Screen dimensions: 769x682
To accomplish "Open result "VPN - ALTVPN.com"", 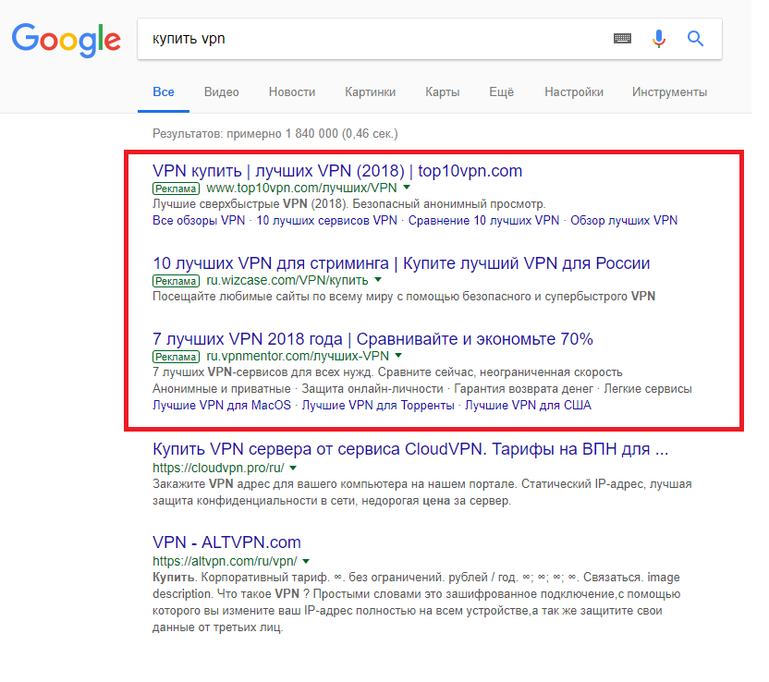I will pos(226,542).
